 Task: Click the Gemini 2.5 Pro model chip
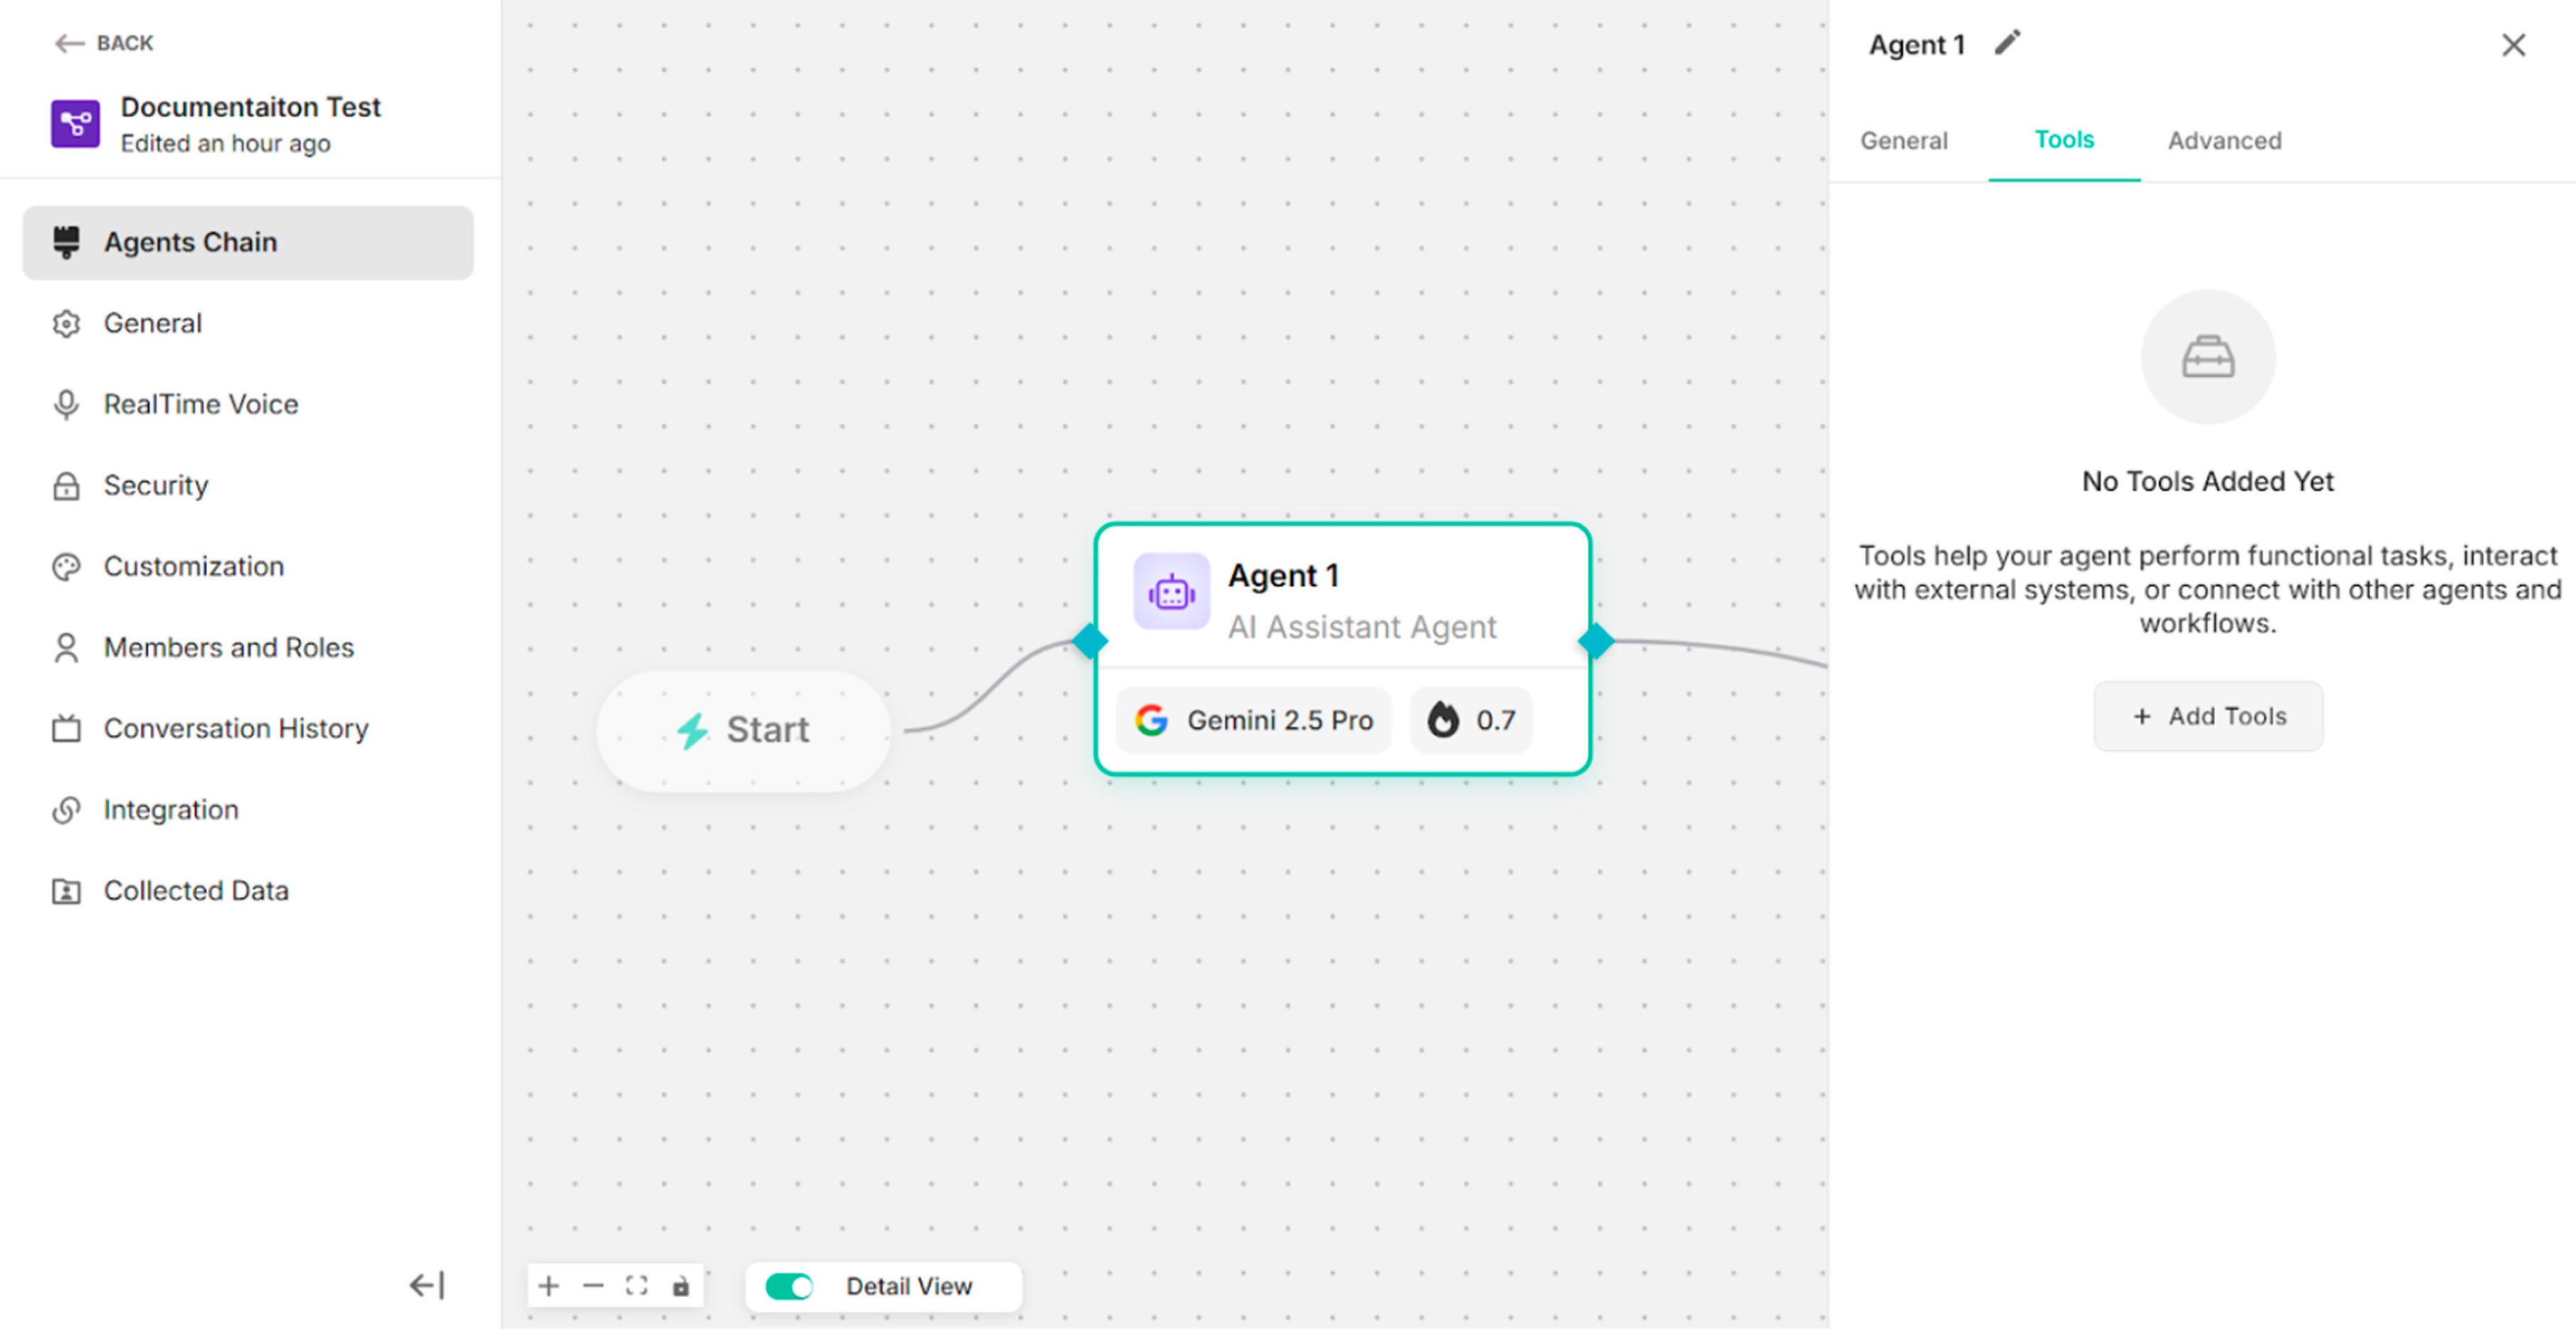[1254, 720]
